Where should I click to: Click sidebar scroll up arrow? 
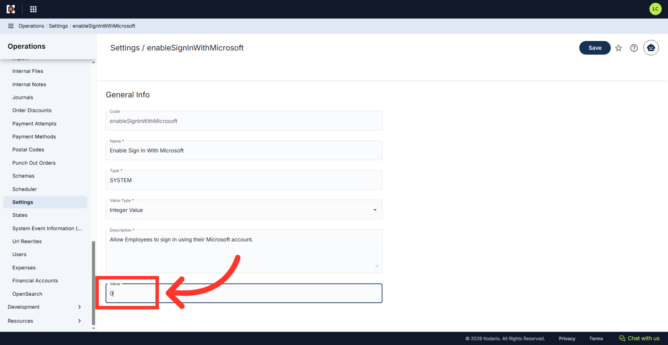pos(93,62)
